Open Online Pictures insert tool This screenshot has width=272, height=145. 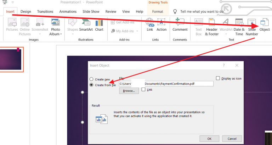pos(25,27)
